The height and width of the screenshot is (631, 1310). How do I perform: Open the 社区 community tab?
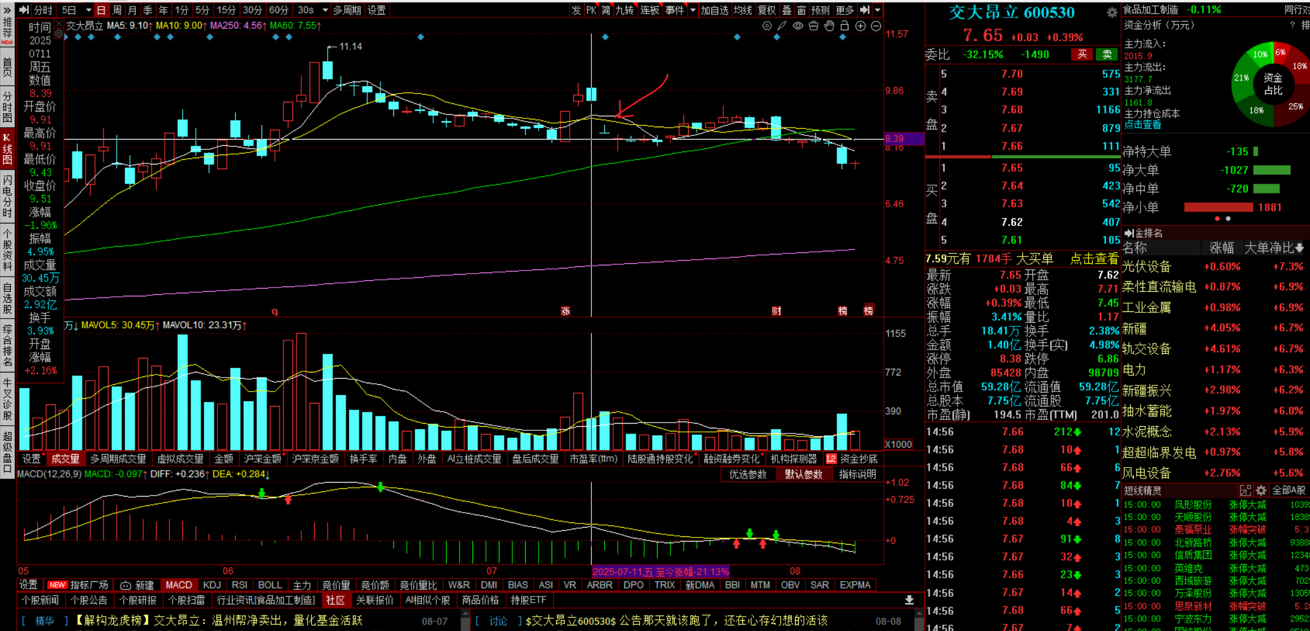click(335, 600)
